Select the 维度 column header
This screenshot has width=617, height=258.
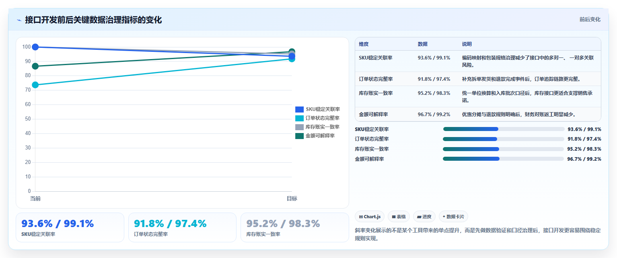pos(364,44)
